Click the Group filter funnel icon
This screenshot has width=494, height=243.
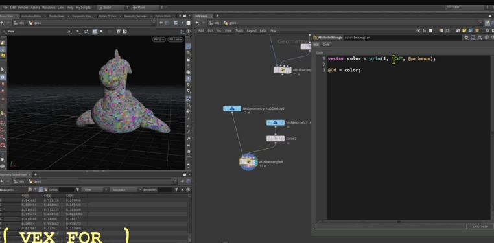click(78, 190)
